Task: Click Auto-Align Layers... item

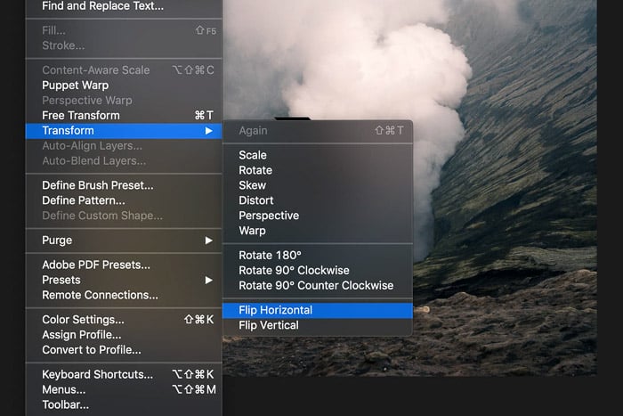Action: click(x=124, y=146)
